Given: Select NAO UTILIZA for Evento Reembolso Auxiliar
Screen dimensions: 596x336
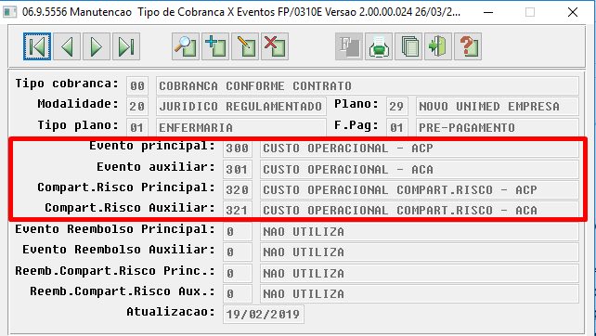Looking at the screenshot, I should point(420,252).
